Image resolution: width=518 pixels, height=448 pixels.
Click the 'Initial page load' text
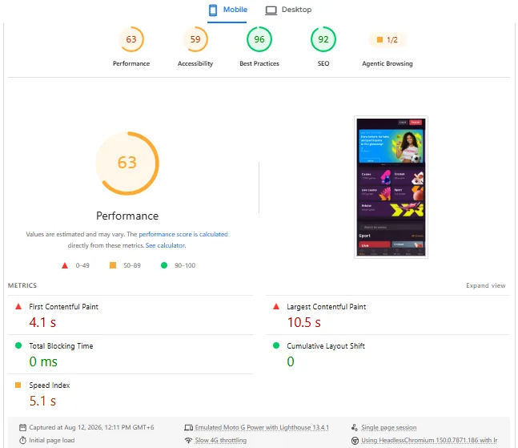coord(52,440)
